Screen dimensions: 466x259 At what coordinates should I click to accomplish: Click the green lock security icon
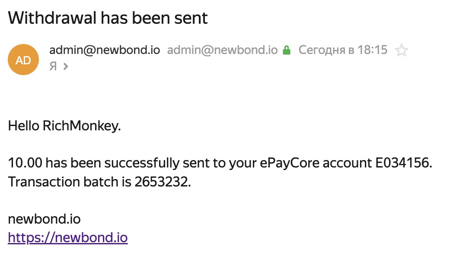point(287,50)
